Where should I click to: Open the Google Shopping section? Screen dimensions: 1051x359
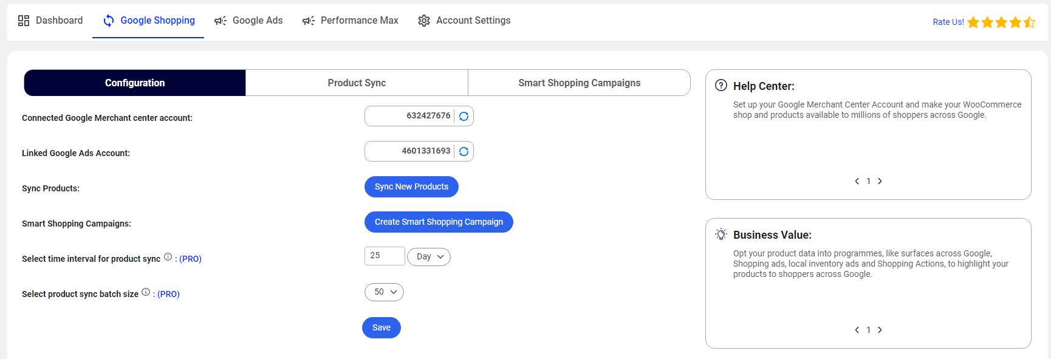(149, 21)
